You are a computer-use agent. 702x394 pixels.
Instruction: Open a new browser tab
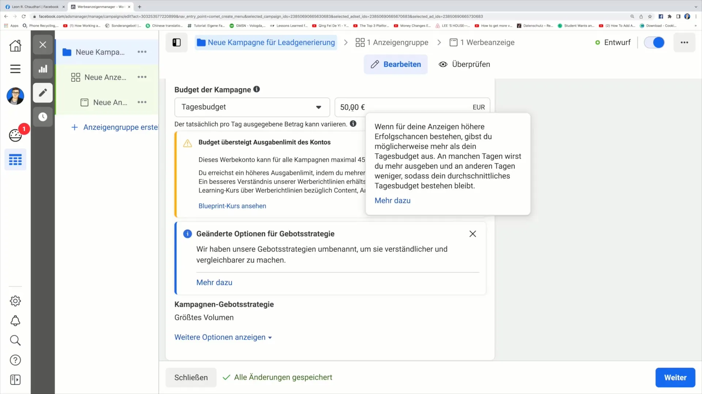click(x=139, y=7)
